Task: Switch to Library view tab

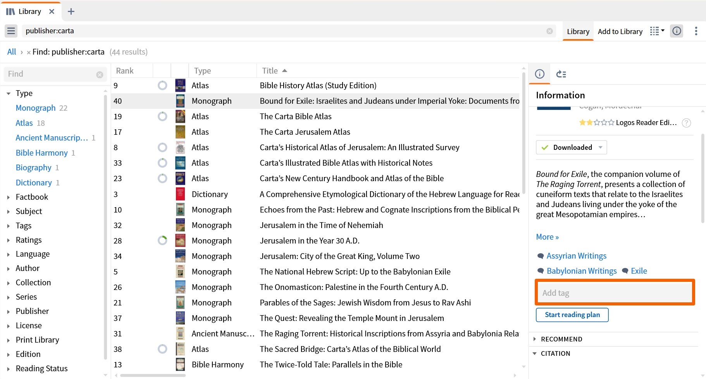Action: [578, 32]
